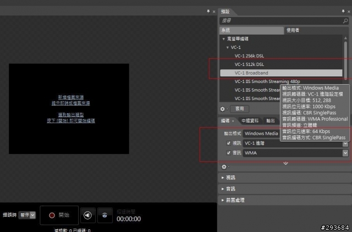Image resolution: width=352 pixels, height=232 pixels.
Task: Click the 套用 apply button
Action: 240,109
